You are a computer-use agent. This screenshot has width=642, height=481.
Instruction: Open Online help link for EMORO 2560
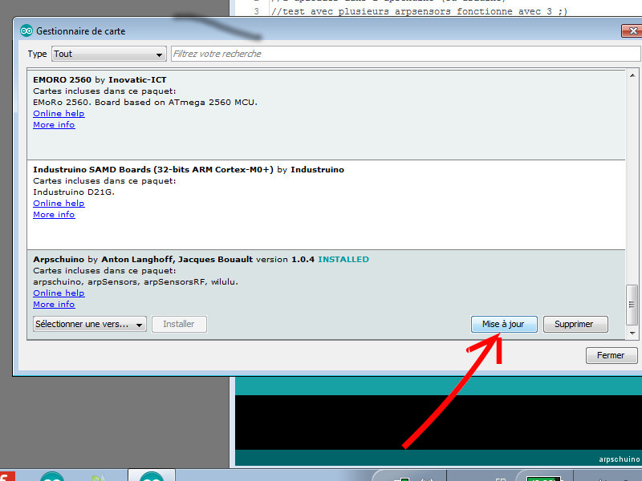[59, 113]
